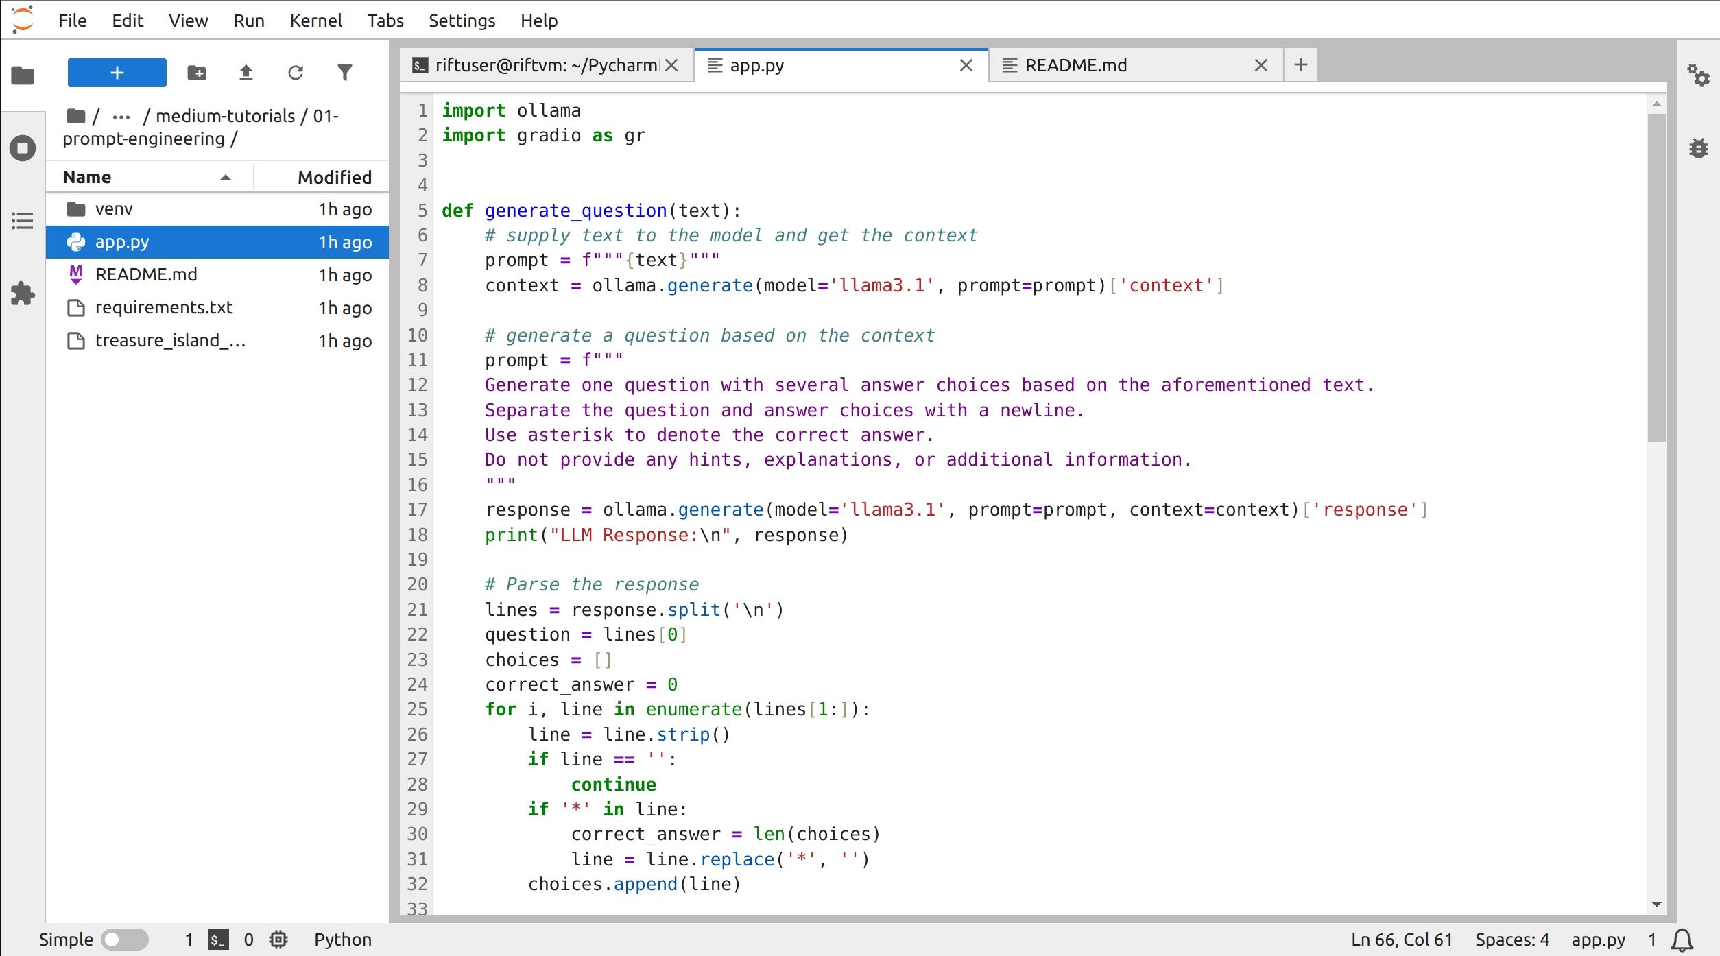Click the blue New Launcher button
Screen dimensions: 1720x956
pos(117,73)
